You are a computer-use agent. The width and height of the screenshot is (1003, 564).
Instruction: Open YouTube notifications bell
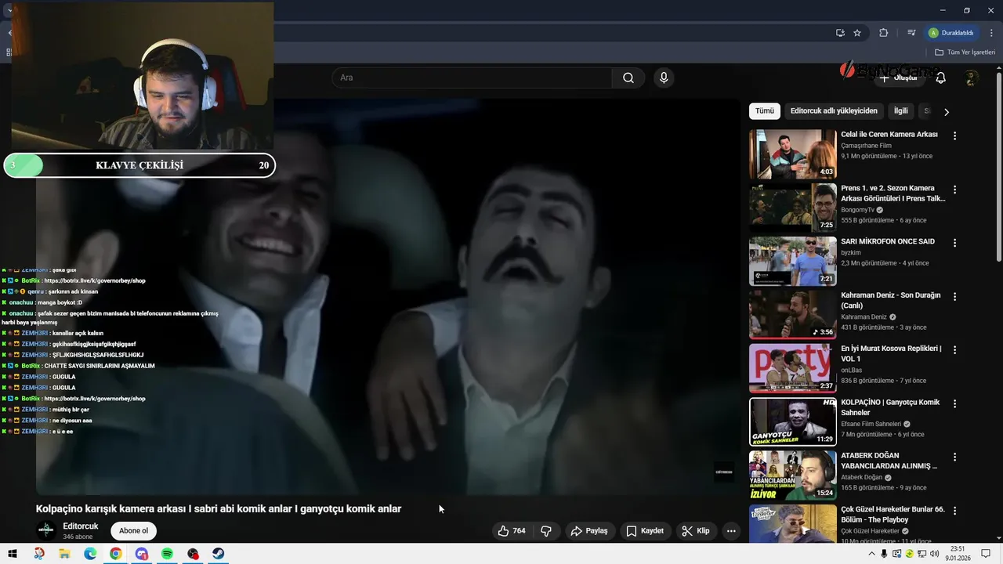(x=940, y=78)
